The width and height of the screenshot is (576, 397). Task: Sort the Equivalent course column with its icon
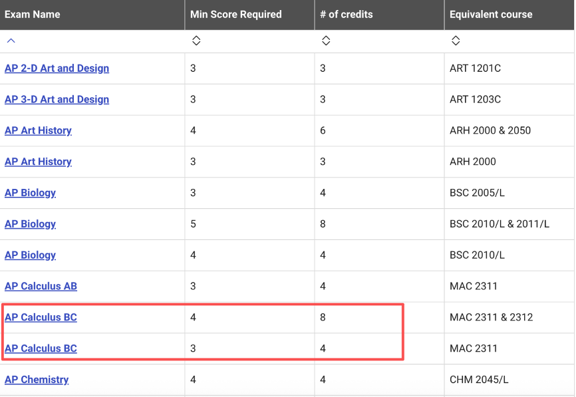pos(455,41)
